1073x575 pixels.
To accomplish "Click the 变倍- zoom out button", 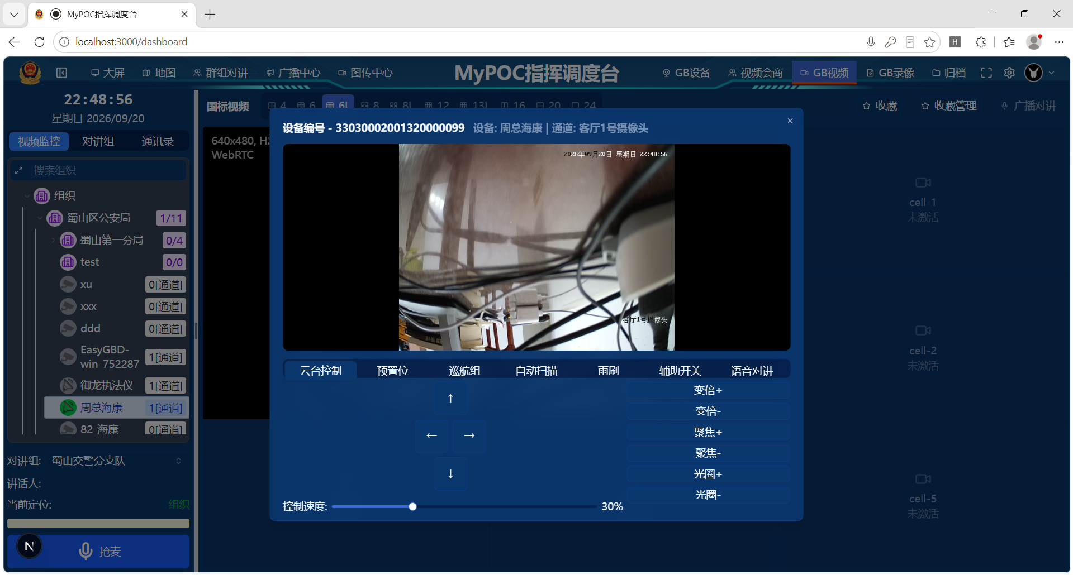I will (x=708, y=411).
